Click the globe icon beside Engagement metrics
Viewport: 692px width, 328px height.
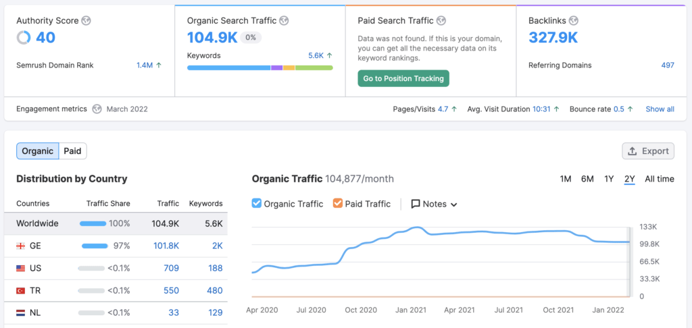tap(97, 109)
